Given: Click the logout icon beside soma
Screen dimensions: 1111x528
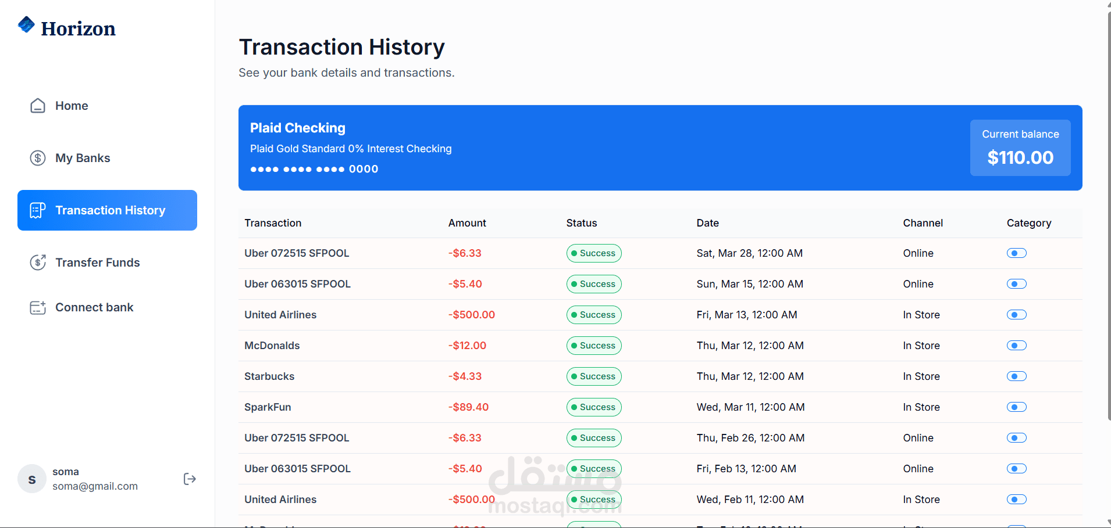Looking at the screenshot, I should pyautogui.click(x=190, y=479).
